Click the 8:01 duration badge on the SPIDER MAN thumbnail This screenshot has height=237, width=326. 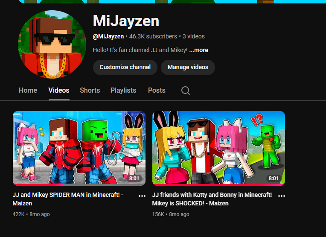tap(134, 178)
